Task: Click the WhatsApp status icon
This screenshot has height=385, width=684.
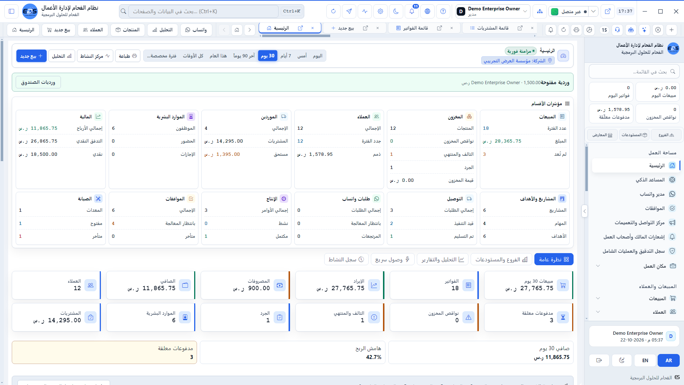Action: [x=555, y=12]
